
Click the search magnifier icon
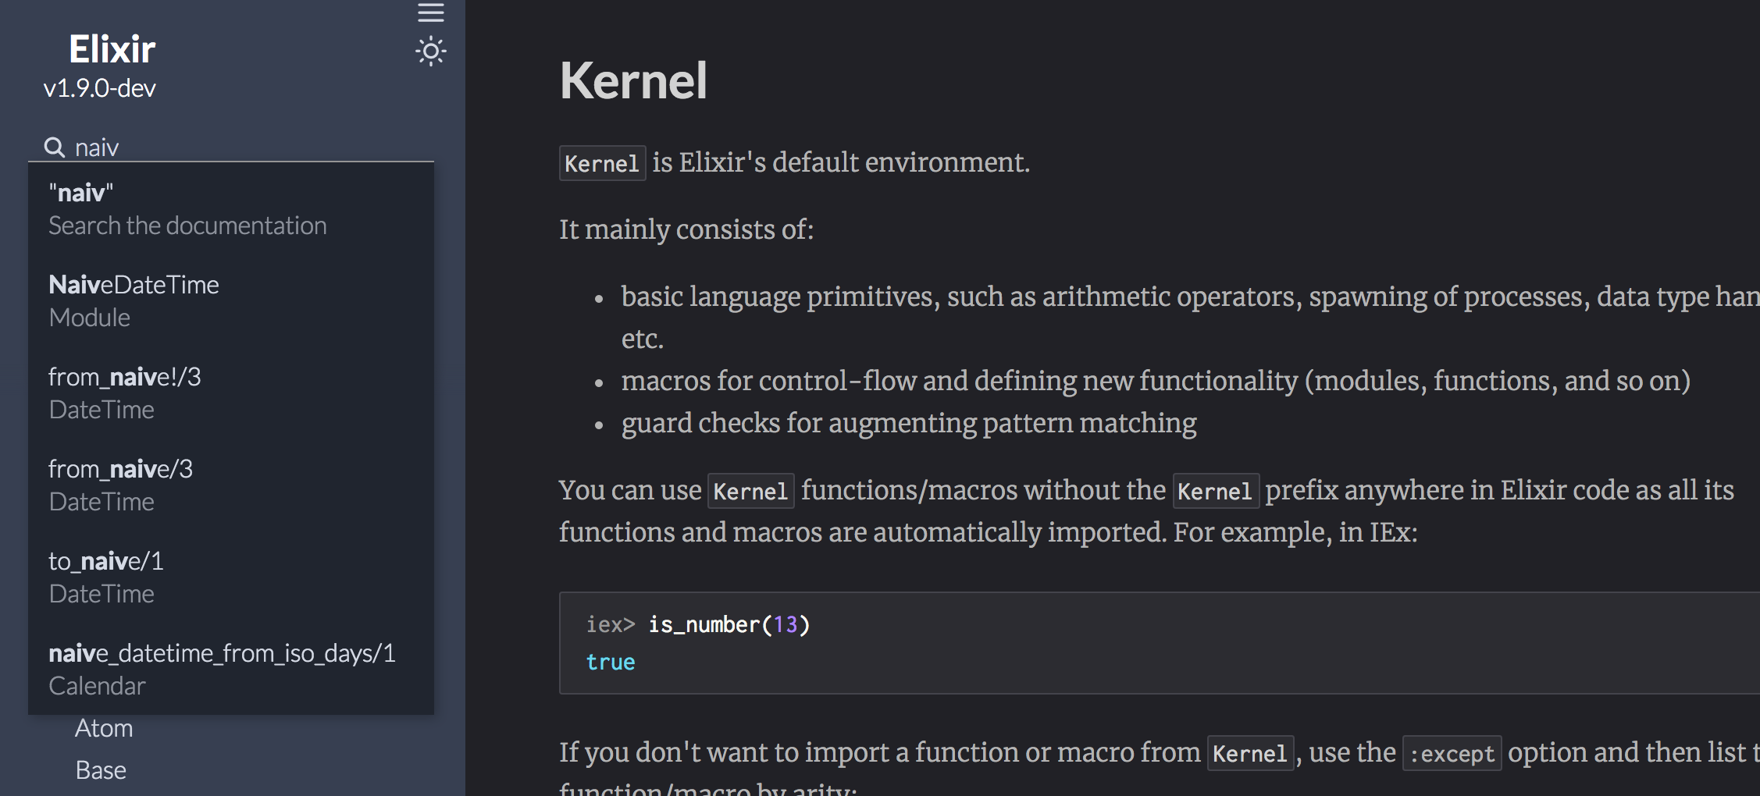[53, 147]
